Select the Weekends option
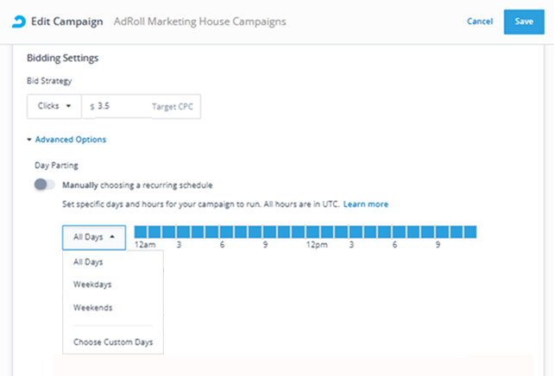Viewport: 554px width, 376px height. click(x=92, y=307)
